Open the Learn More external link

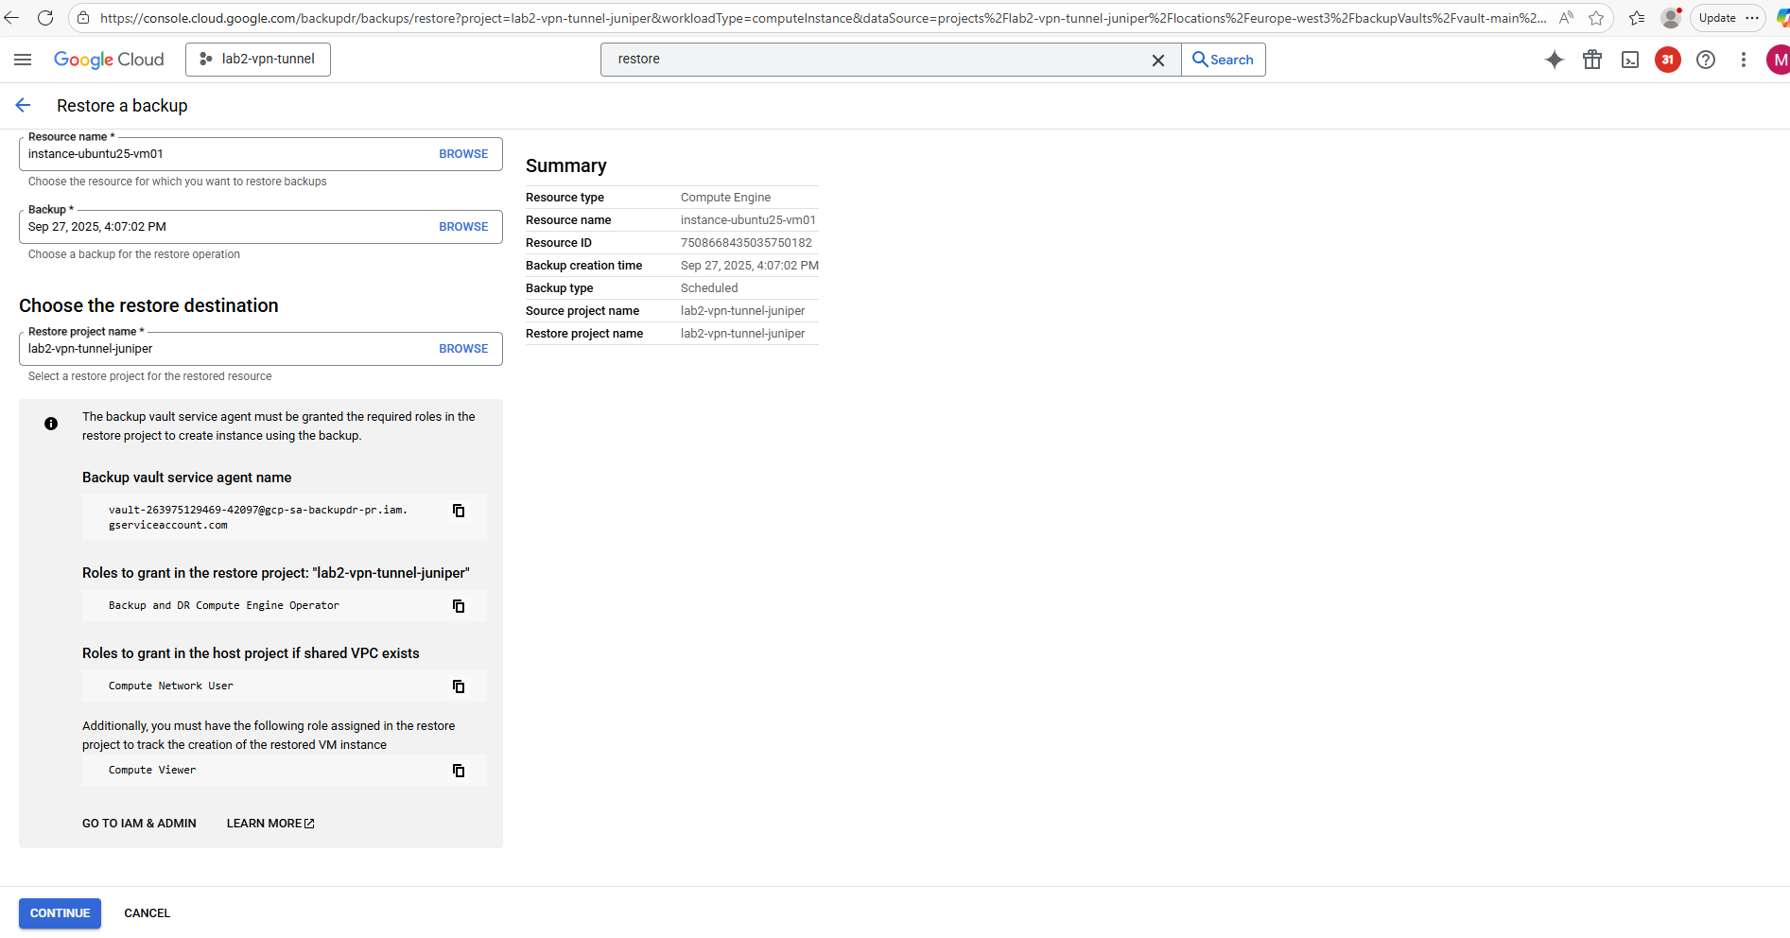point(270,824)
